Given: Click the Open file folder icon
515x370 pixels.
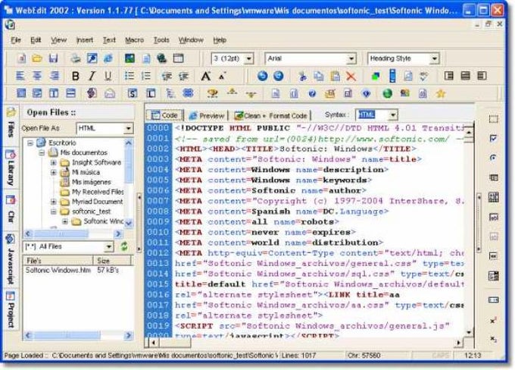Looking at the screenshot, I should point(37,58).
